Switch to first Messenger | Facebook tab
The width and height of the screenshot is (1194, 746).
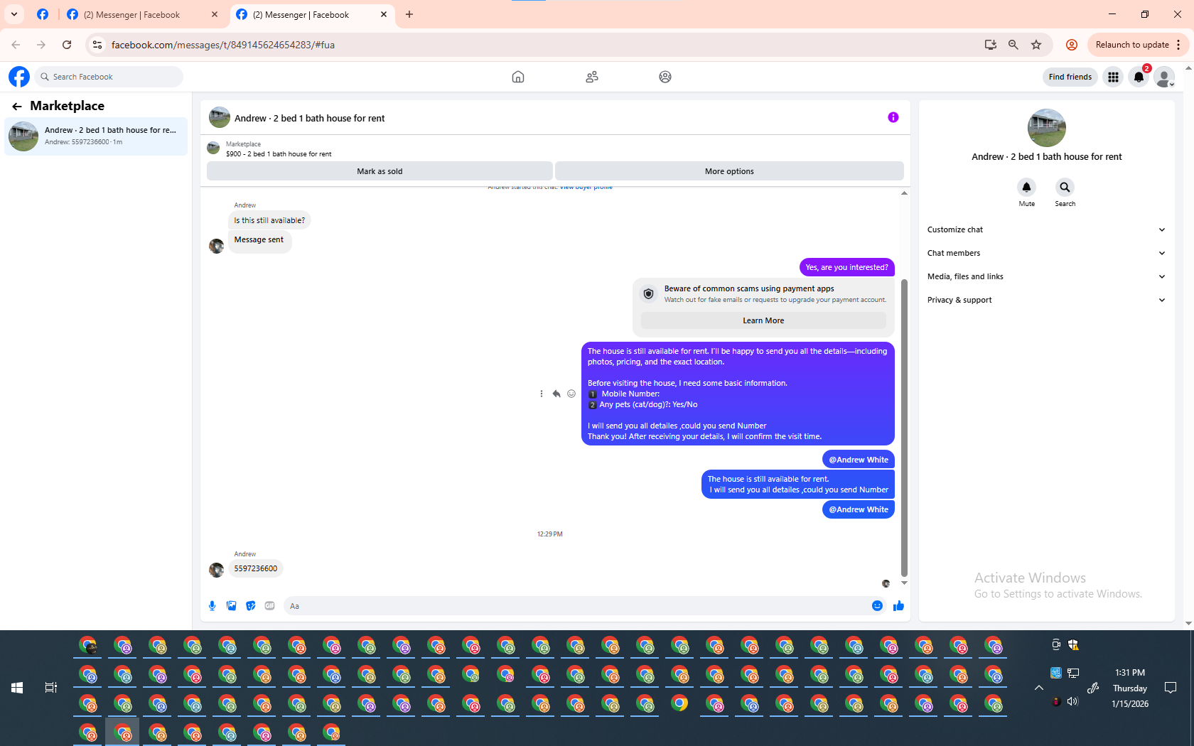142,14
